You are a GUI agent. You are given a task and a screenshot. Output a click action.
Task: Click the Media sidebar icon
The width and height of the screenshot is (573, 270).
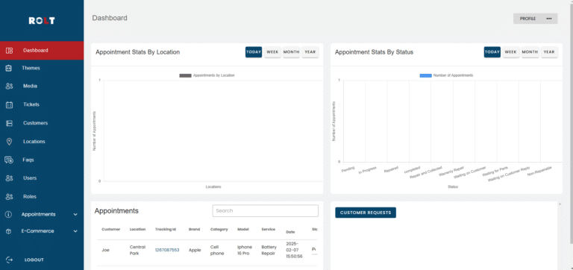point(9,87)
